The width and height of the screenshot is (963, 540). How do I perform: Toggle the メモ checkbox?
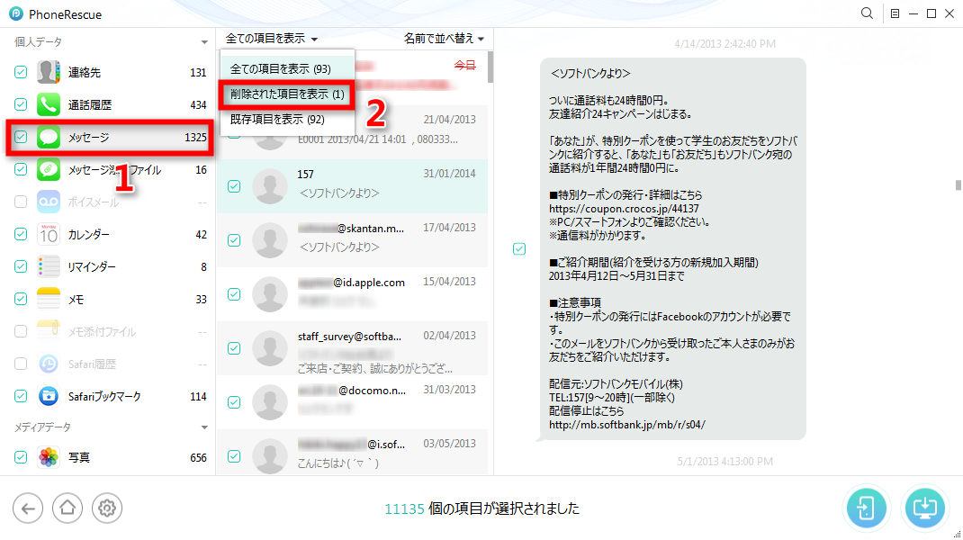(x=21, y=299)
